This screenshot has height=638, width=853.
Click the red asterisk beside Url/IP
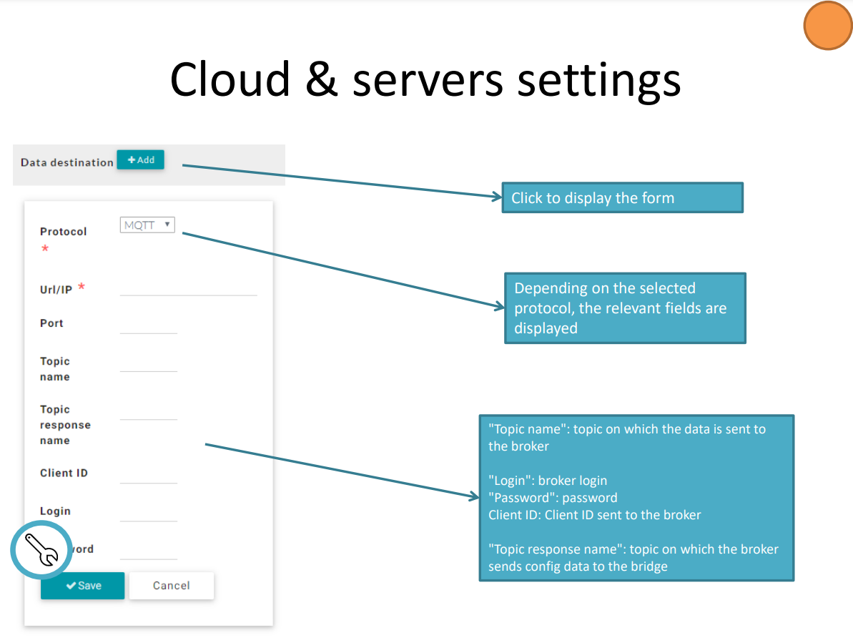click(x=82, y=288)
